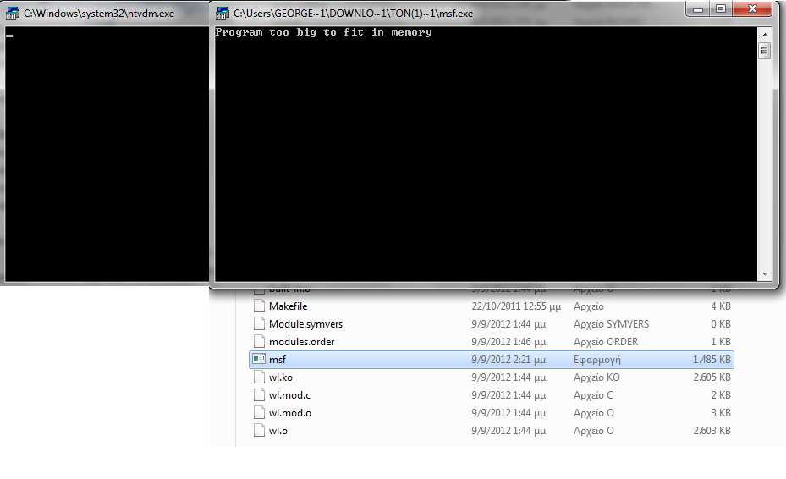The image size is (786, 479).
Task: Click the ntvdm.exe window title text
Action: pos(99,14)
